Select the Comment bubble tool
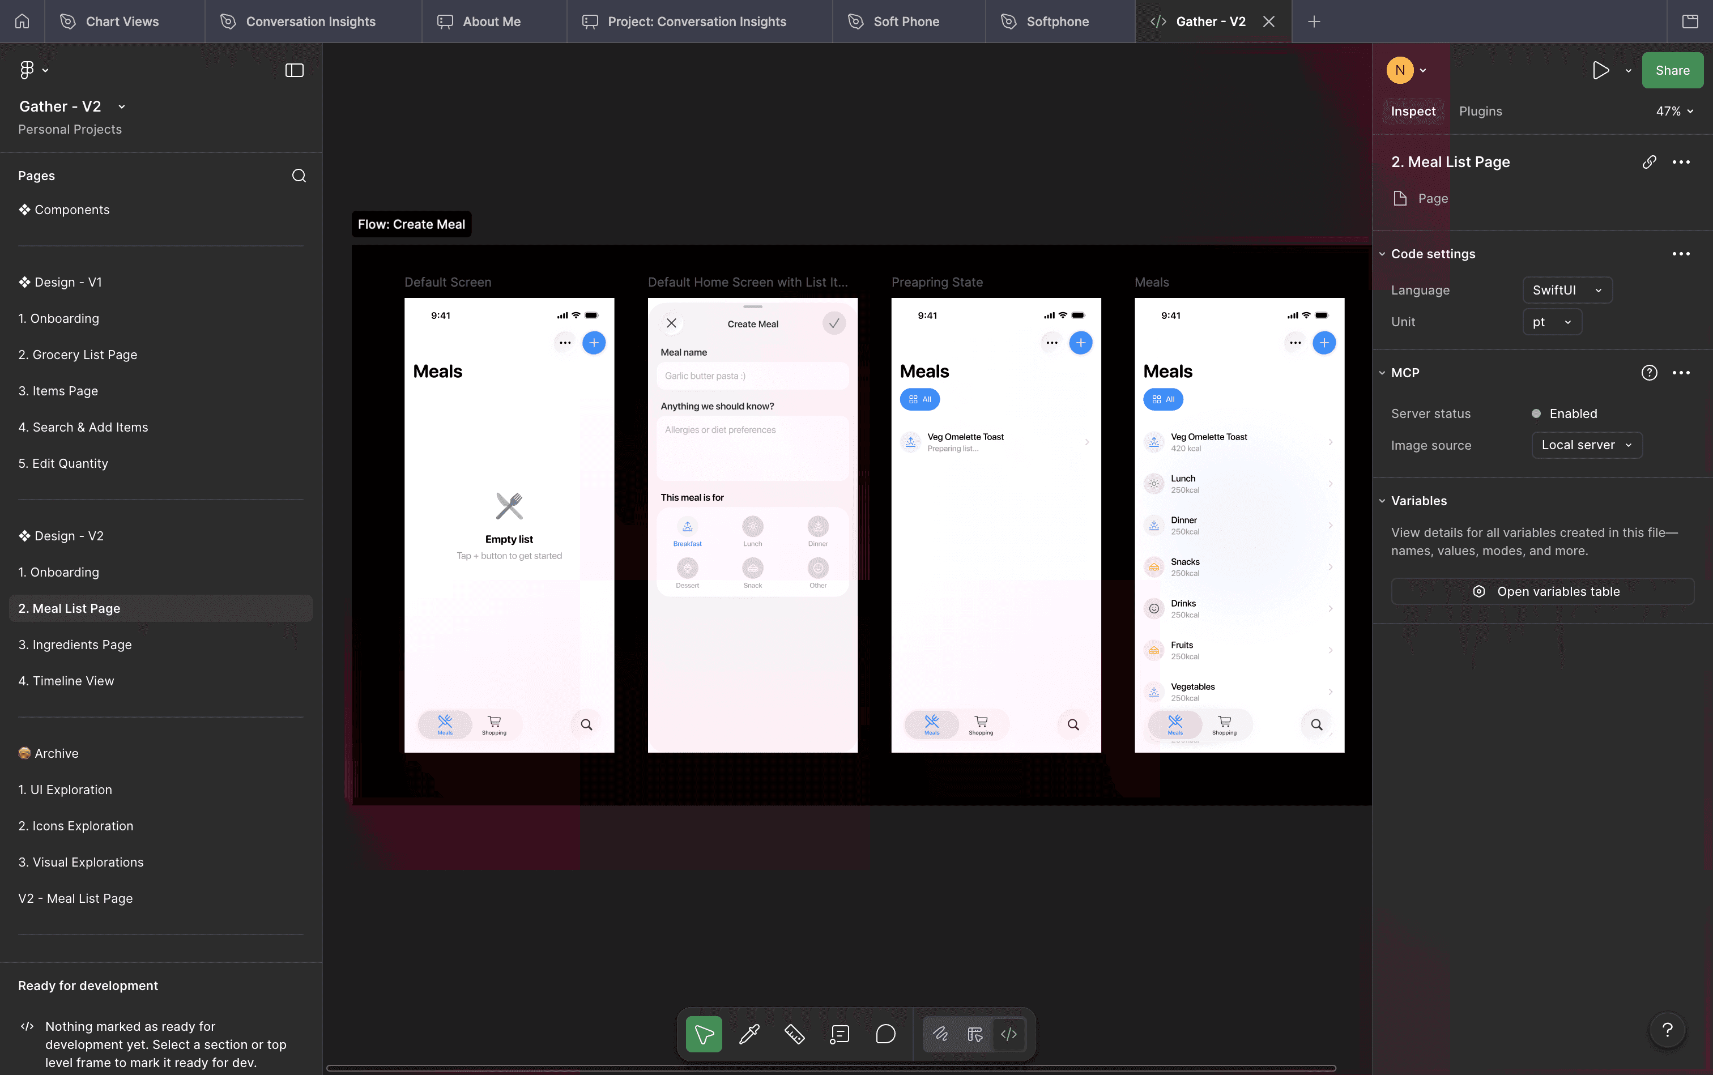The width and height of the screenshot is (1713, 1075). coord(885,1034)
